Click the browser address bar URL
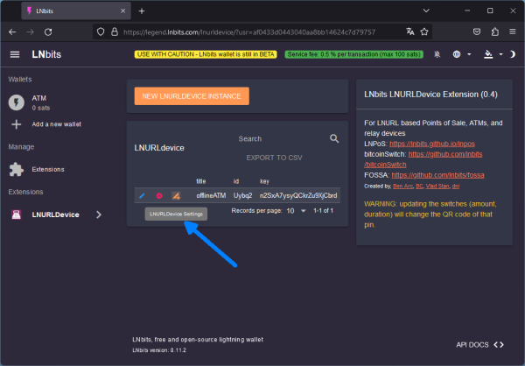The image size is (525, 366). (x=249, y=32)
